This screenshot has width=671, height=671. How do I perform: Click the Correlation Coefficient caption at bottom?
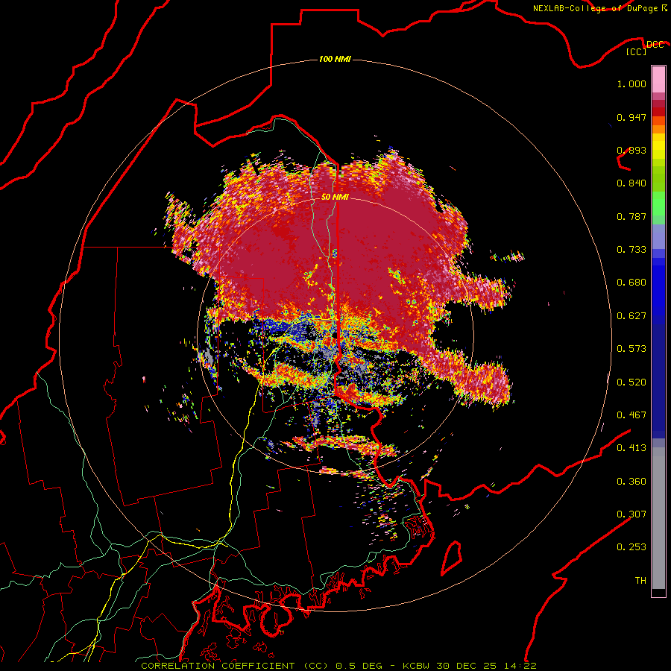click(338, 666)
